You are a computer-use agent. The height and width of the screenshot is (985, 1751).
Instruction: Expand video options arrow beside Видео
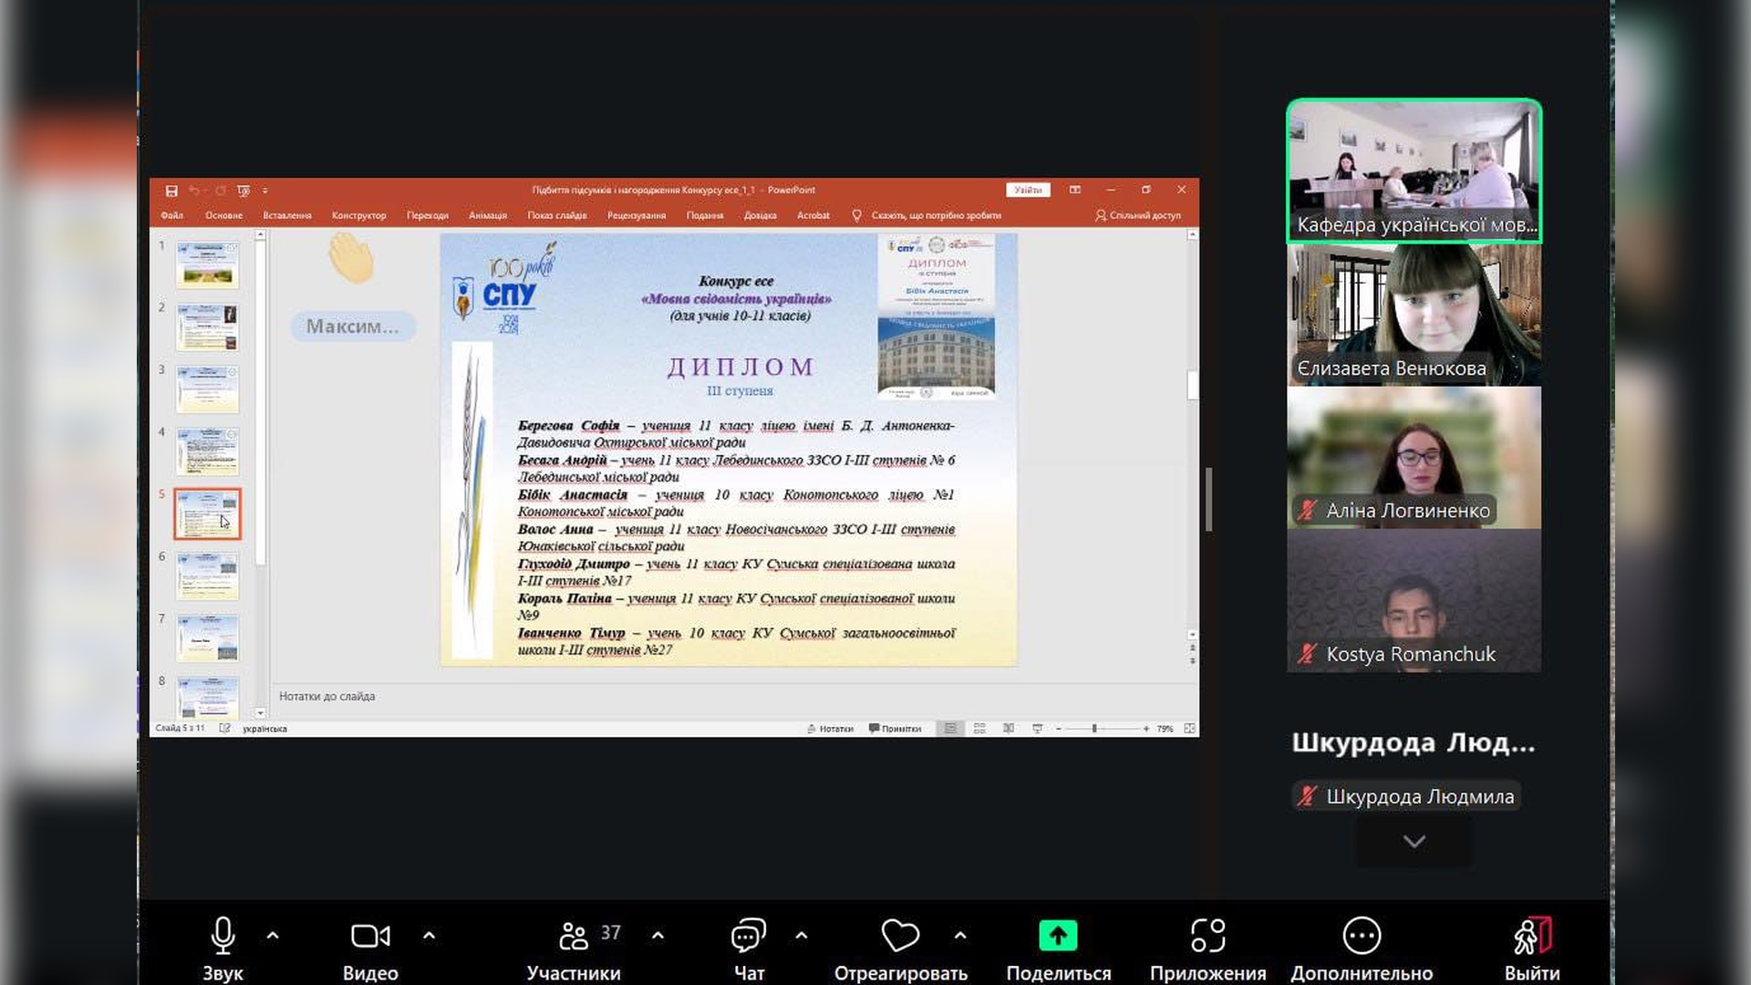[430, 936]
